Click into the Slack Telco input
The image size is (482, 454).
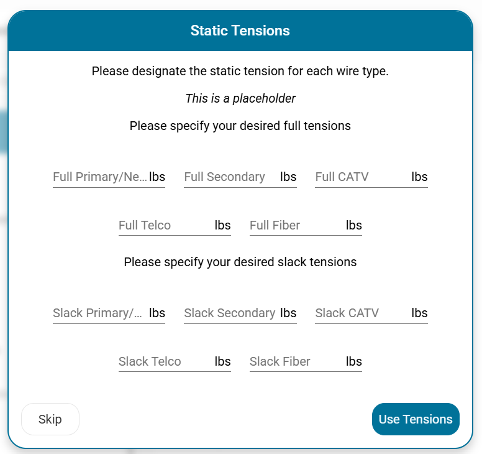(165, 362)
